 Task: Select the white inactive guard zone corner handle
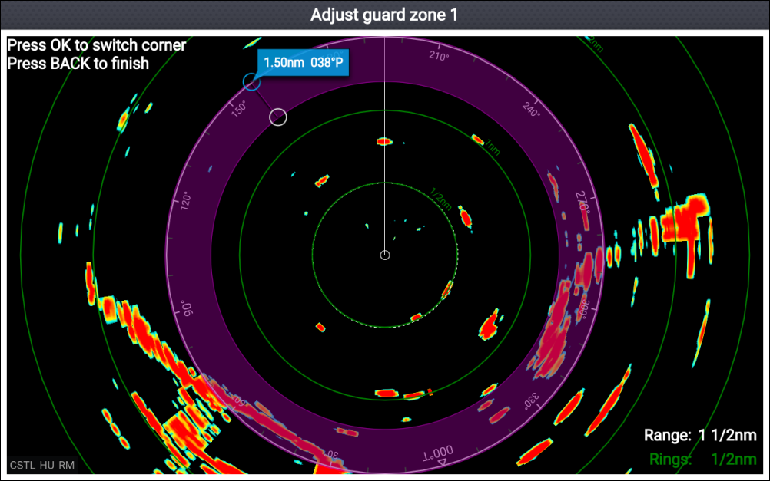click(x=278, y=117)
